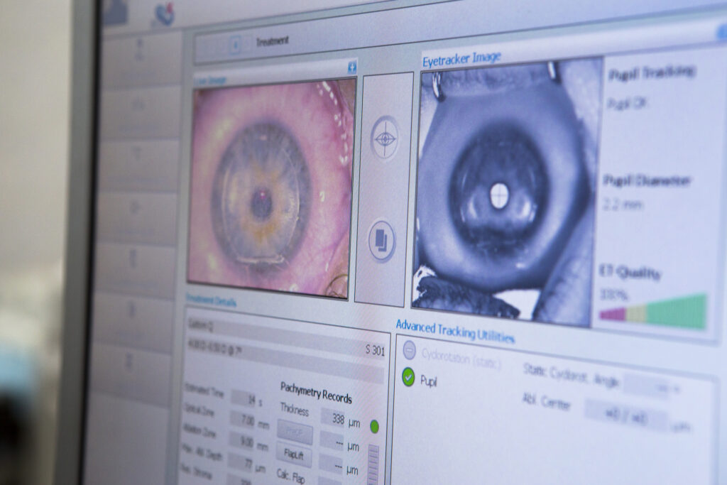Select the eye-tracking crosshair icon between images

tap(383, 141)
